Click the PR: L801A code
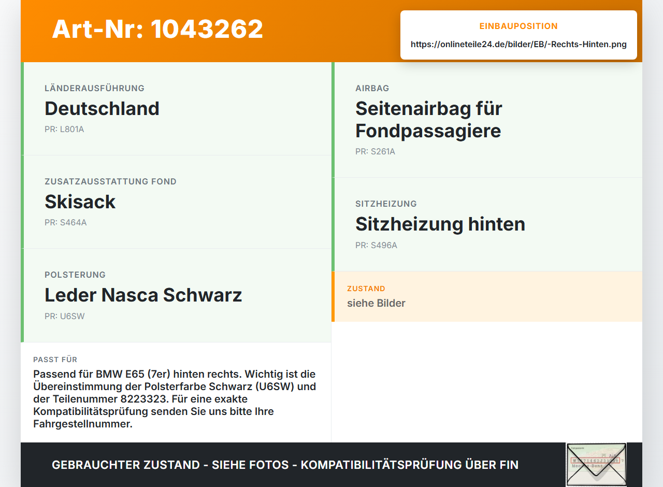The width and height of the screenshot is (663, 487). [64, 130]
